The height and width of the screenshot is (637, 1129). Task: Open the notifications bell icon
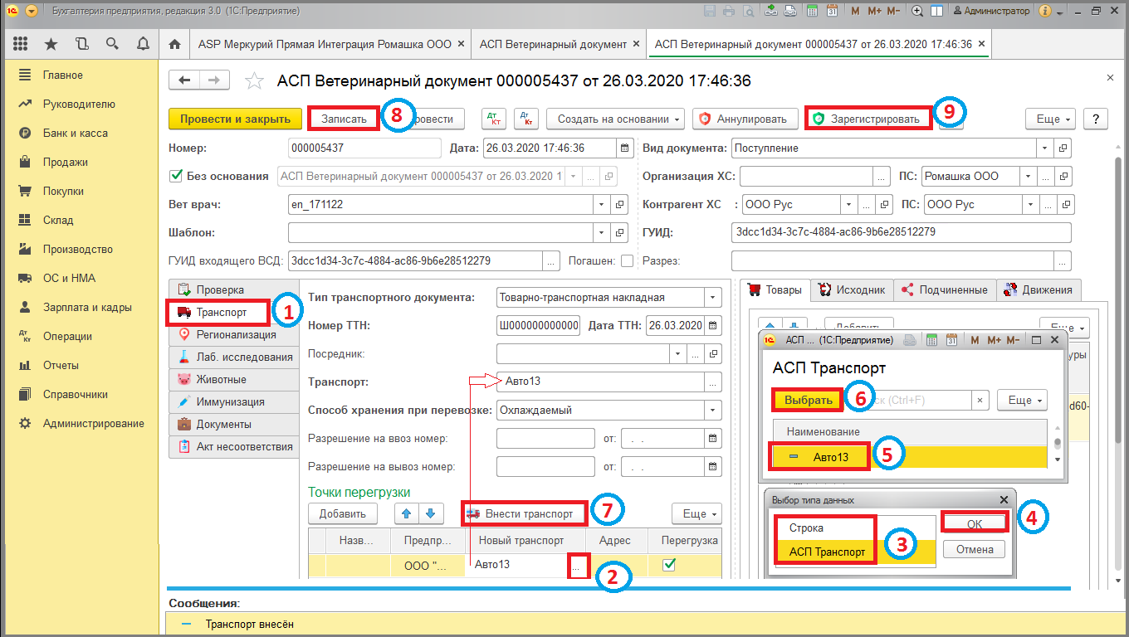[143, 44]
